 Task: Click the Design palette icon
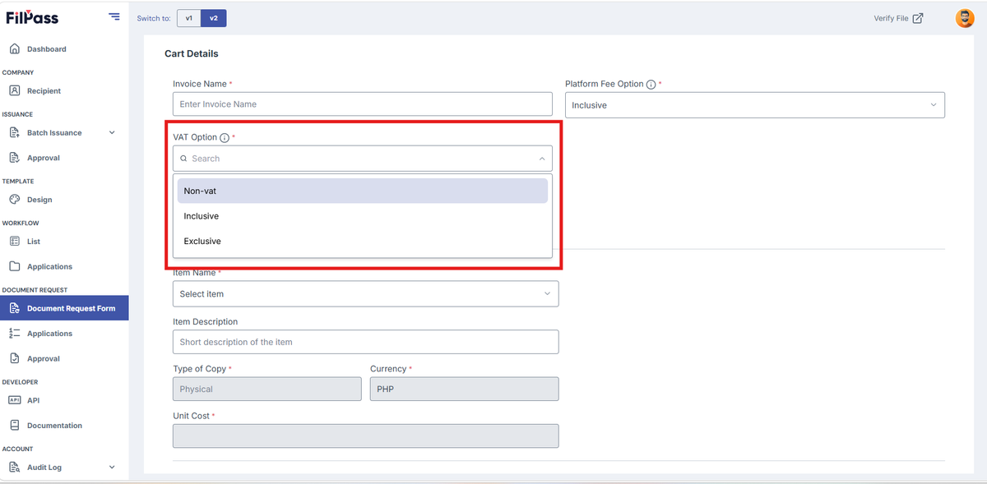tap(14, 200)
